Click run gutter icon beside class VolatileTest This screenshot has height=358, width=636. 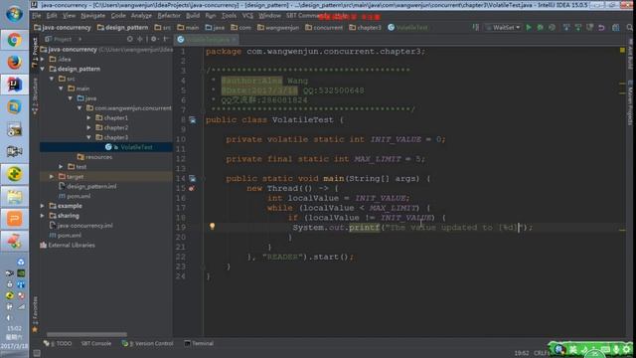[192, 120]
